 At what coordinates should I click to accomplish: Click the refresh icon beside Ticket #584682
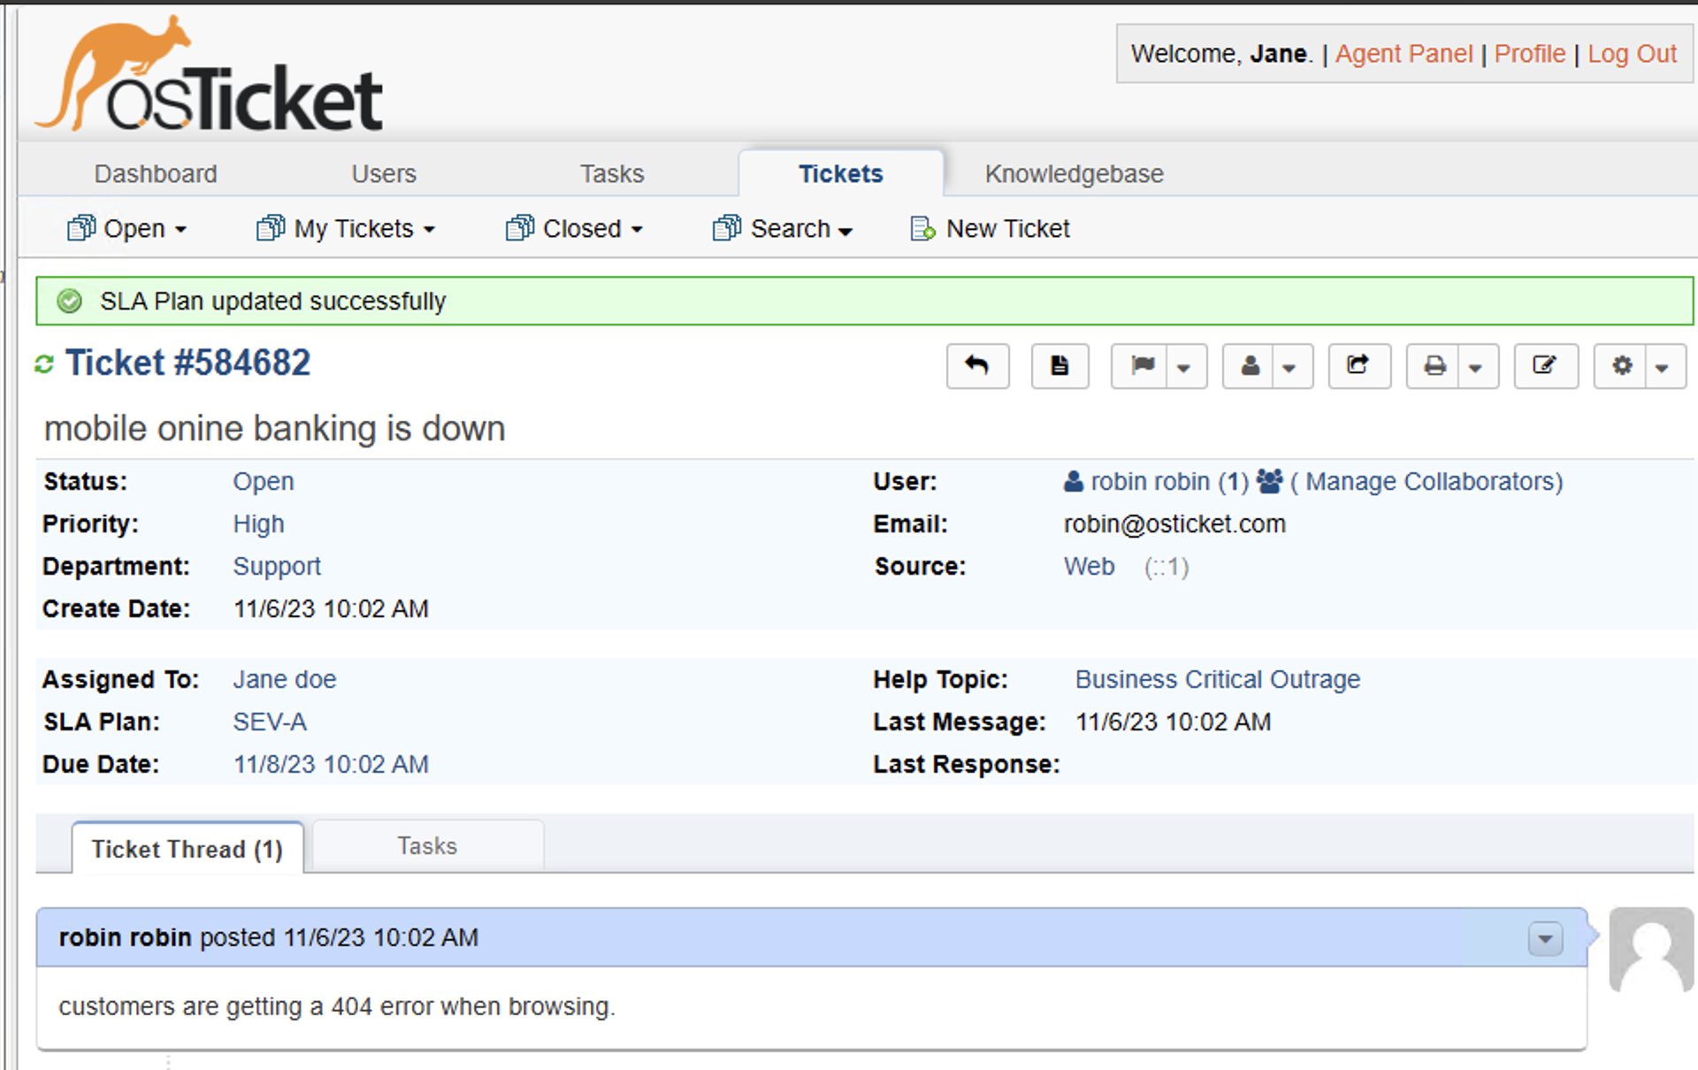pyautogui.click(x=43, y=363)
